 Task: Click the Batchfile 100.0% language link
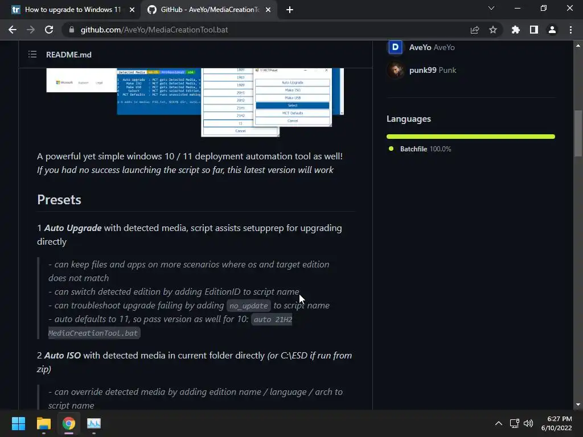[x=425, y=149]
